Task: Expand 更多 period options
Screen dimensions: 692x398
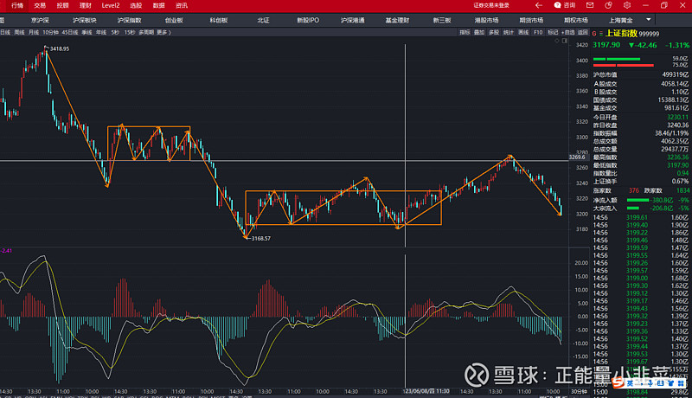Action: 163,32
